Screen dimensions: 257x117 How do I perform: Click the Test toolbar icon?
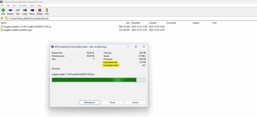[x=18, y=10]
